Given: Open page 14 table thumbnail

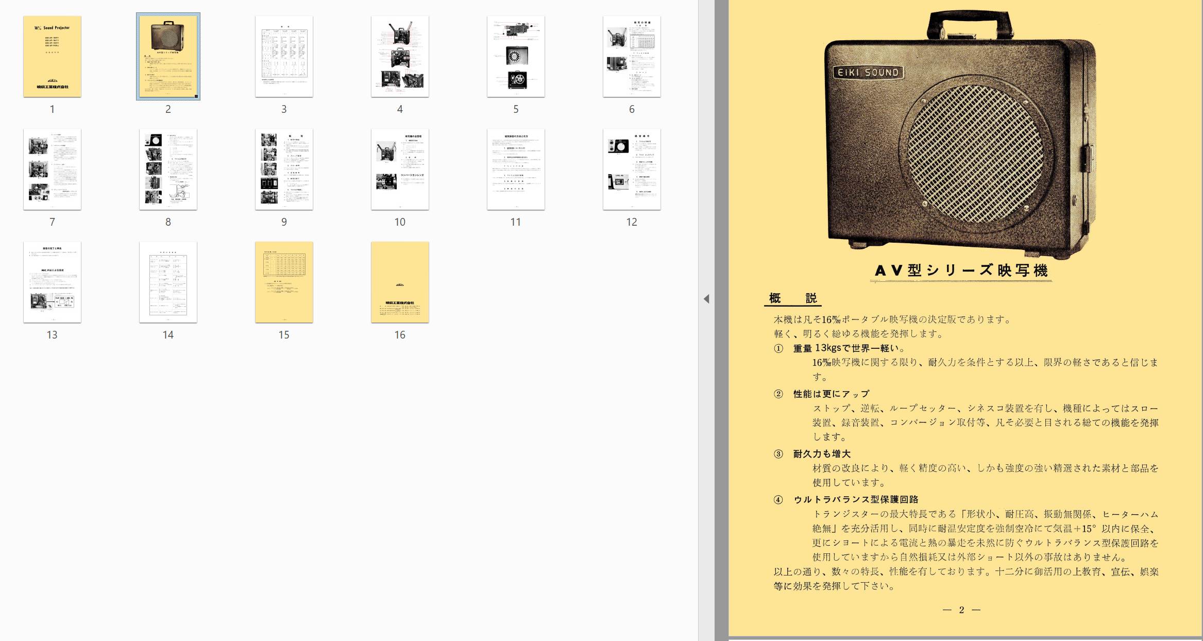Looking at the screenshot, I should 168,282.
